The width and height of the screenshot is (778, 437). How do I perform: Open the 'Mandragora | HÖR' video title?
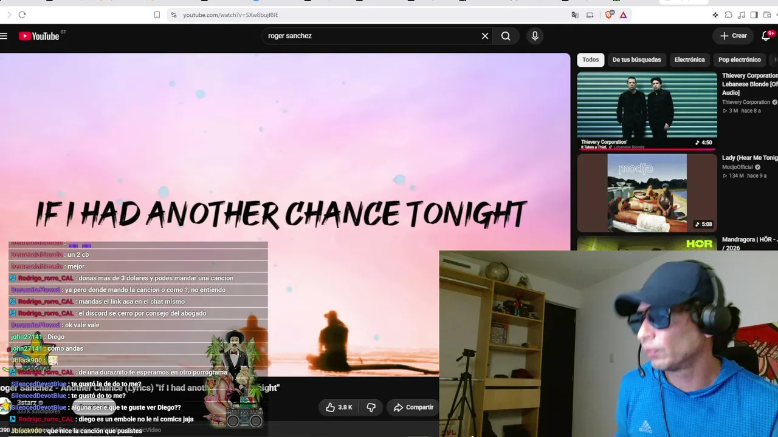pos(749,243)
